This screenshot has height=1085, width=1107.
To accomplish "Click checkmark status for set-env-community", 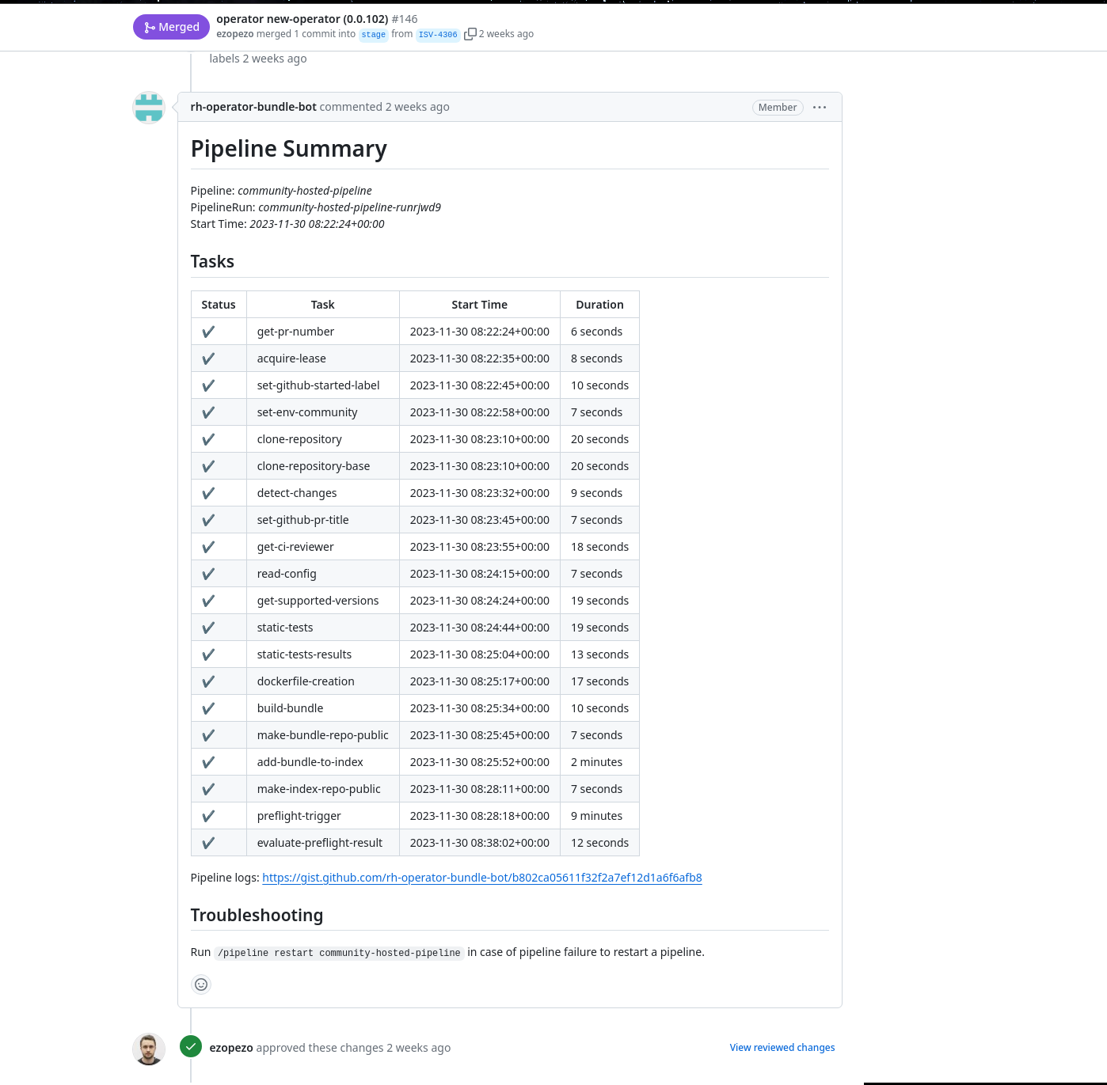I will click(208, 412).
